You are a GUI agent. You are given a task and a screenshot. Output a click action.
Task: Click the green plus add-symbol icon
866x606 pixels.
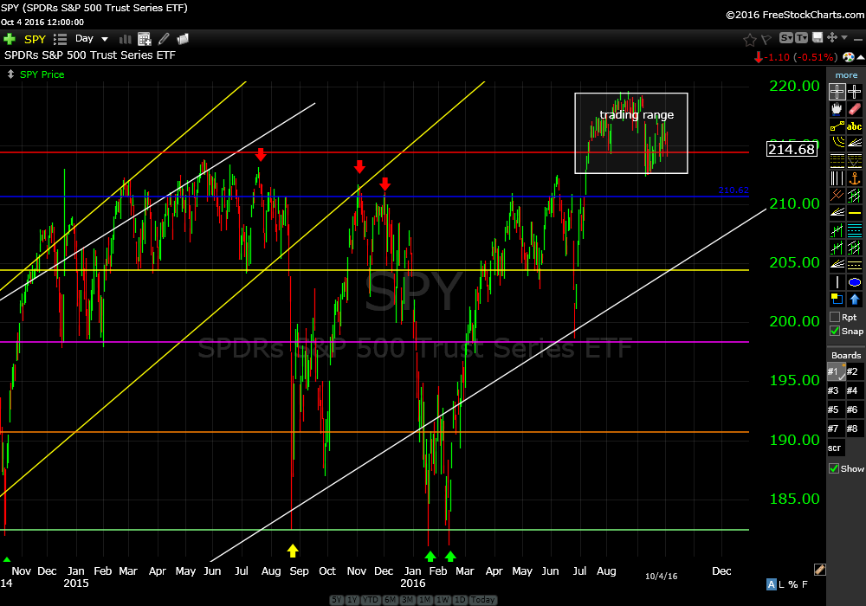(10, 39)
